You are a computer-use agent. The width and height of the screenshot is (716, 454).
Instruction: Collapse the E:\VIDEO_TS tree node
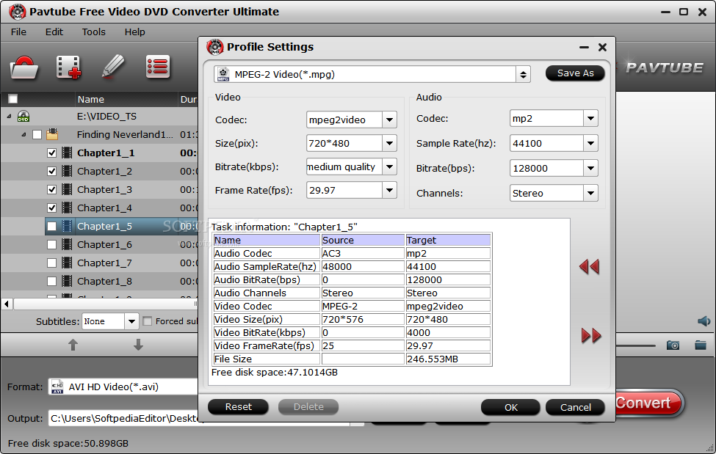[x=9, y=117]
